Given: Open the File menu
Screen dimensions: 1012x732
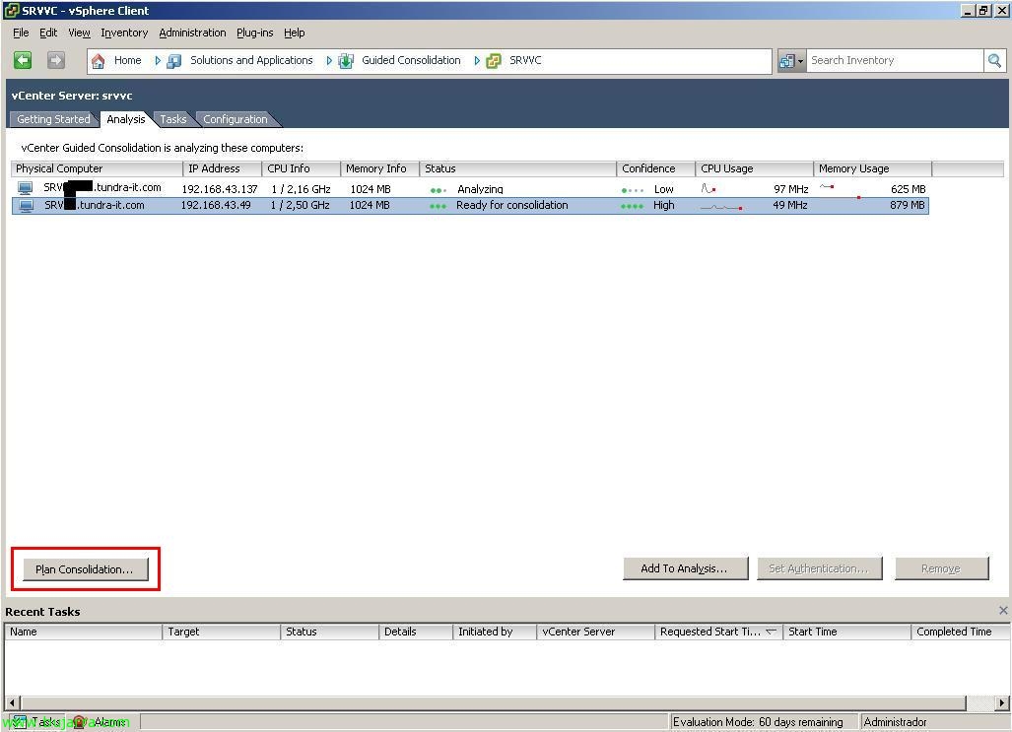Looking at the screenshot, I should click(x=21, y=33).
